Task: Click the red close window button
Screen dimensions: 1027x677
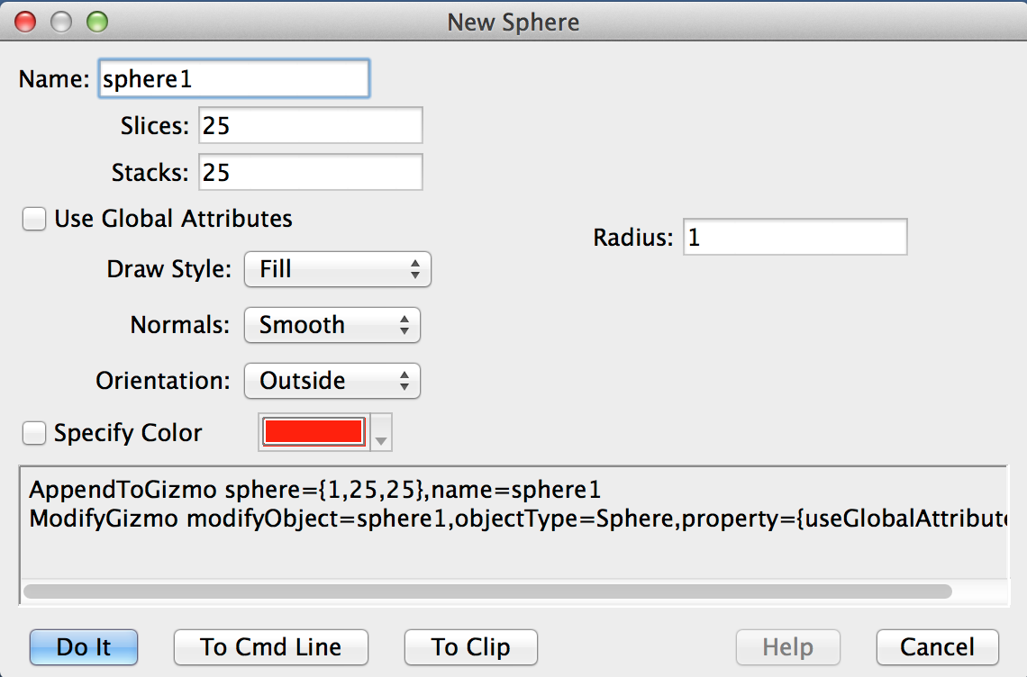Action: point(25,22)
